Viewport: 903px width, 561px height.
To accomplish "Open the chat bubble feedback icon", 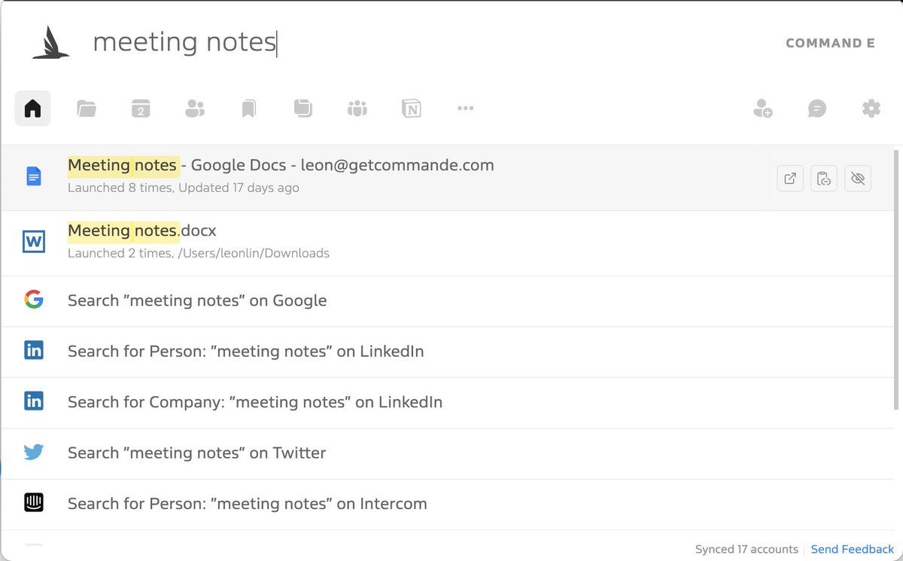I will [x=817, y=108].
